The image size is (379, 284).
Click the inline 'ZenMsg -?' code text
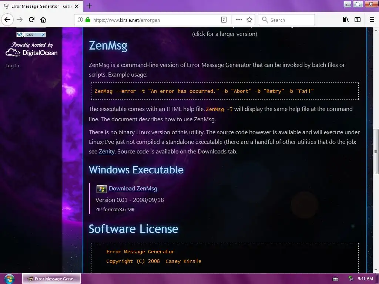click(219, 109)
